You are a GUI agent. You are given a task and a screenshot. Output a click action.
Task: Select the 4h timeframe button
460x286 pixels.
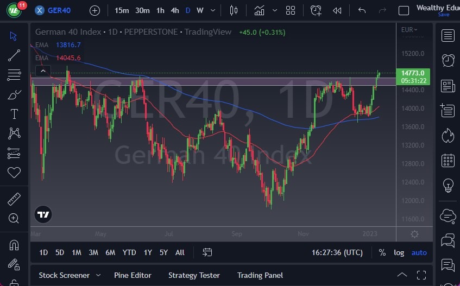174,10
